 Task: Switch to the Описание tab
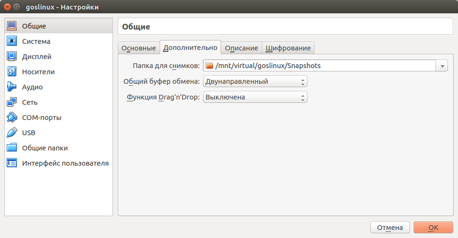coord(241,48)
